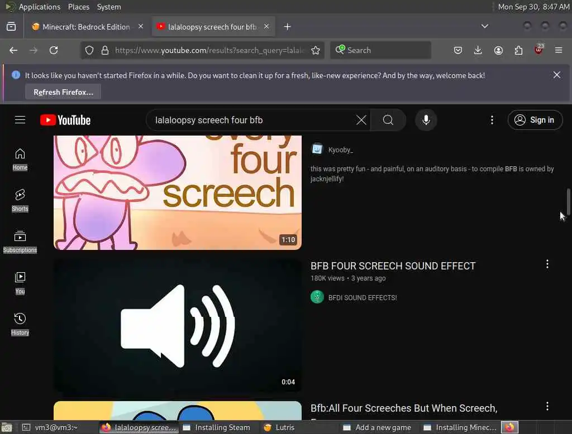Switch to Minecraft: Bedrock Edition tab
This screenshot has width=572, height=434.
coord(87,27)
